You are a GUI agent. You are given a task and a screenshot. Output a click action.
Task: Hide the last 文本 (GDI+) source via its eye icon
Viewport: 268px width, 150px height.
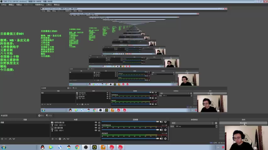click(96, 130)
